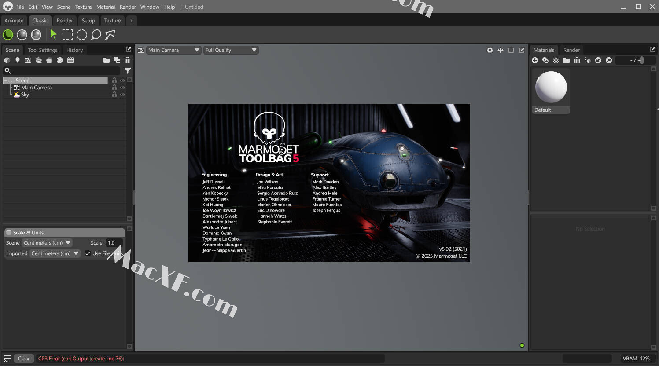The width and height of the screenshot is (659, 366).
Task: Apply material to mesh cube icon
Action: click(x=588, y=60)
